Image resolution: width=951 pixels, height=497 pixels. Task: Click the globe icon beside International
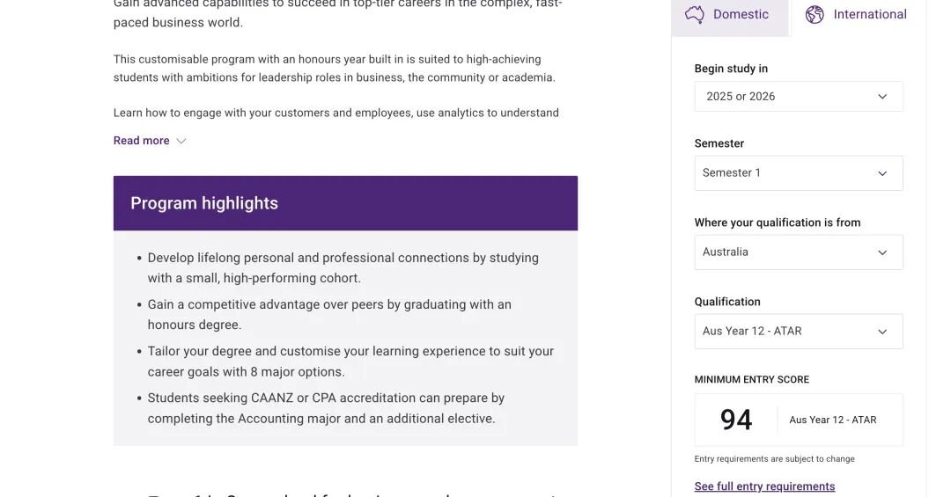815,15
